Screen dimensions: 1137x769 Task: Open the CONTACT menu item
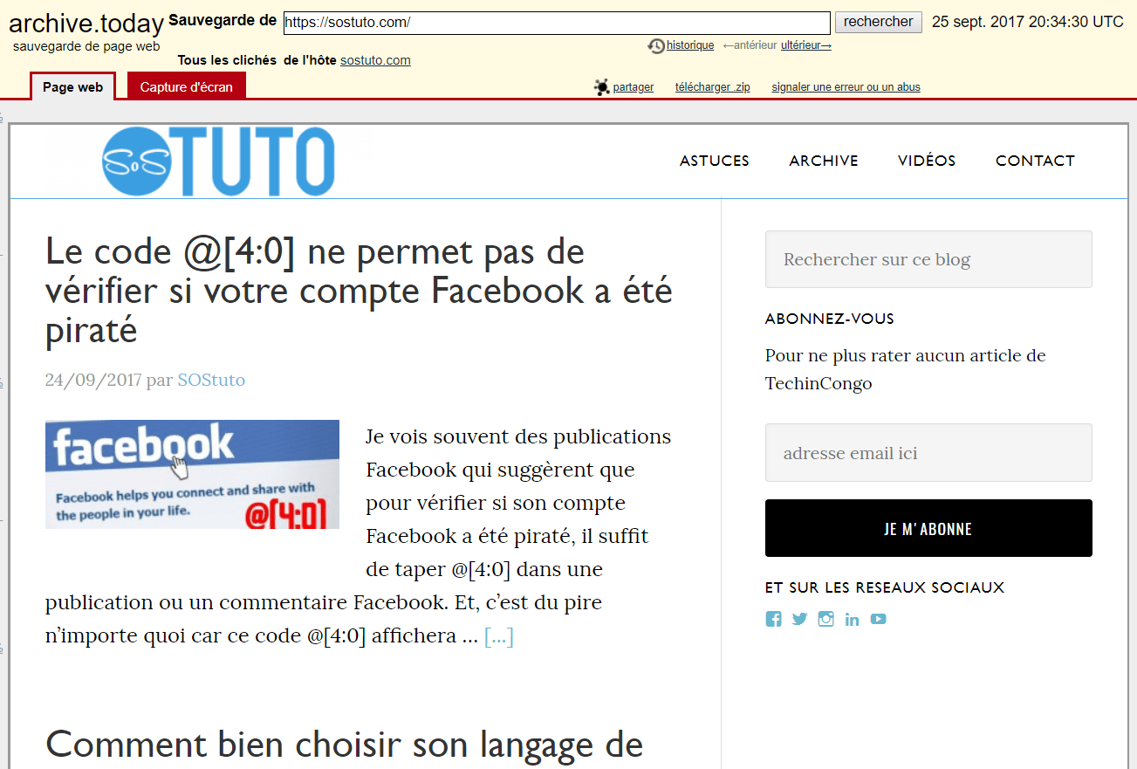tap(1035, 161)
